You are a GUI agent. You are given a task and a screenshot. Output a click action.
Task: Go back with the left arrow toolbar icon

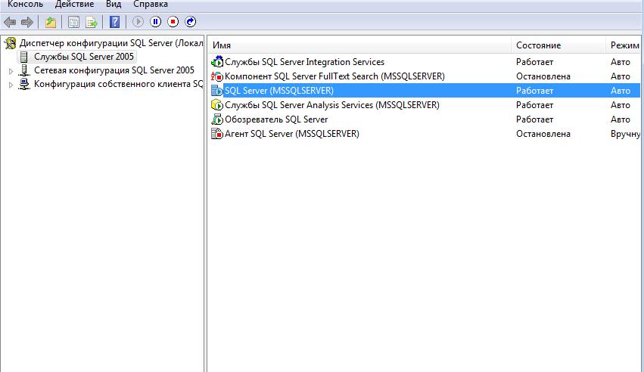pos(10,22)
